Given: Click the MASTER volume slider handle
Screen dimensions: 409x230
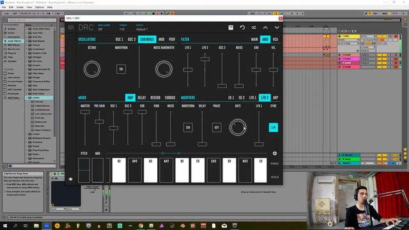Looking at the screenshot, I should click(85, 112).
